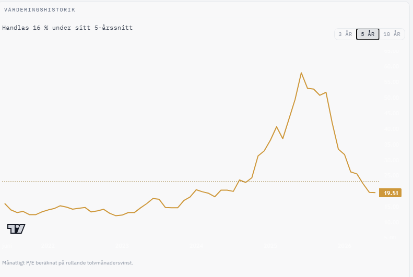Click the TradingView logo icon

(16, 228)
